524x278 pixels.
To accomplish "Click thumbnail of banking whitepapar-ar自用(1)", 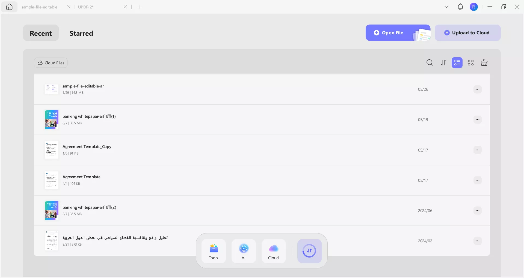I will click(x=51, y=119).
